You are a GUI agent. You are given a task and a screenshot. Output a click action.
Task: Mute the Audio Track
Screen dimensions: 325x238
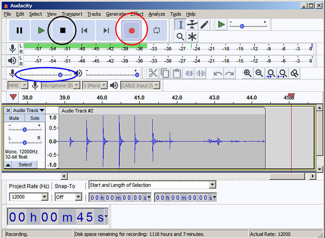[14, 118]
